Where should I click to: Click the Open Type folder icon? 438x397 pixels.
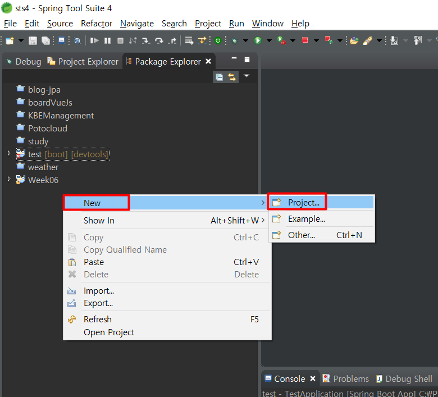click(x=354, y=41)
